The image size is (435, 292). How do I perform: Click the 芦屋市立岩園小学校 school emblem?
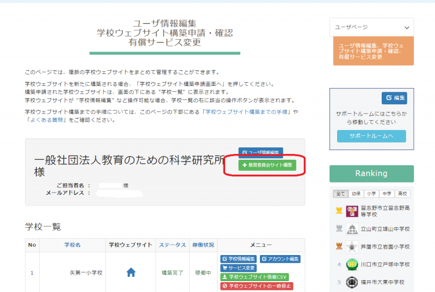coord(352,246)
